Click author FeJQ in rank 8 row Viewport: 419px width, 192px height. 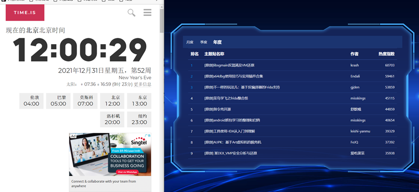pyautogui.click(x=354, y=142)
